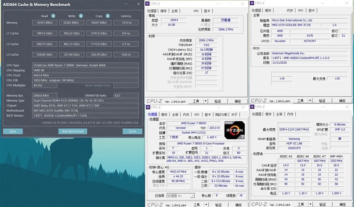Viewport: 354px width, 207px height.
Task: Click 北桥频率 value 2066.2 MHz
Action: [226, 29]
